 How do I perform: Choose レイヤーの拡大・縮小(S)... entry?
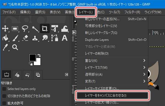click(x=112, y=102)
